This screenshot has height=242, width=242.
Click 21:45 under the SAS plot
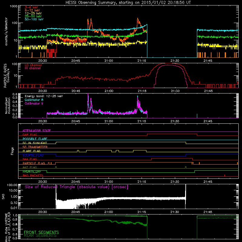tap(208, 212)
